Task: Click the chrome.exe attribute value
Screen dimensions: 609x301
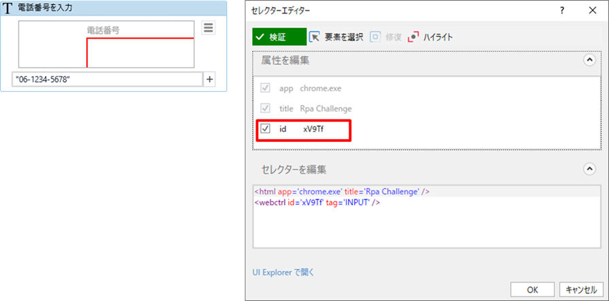Action: pos(320,88)
